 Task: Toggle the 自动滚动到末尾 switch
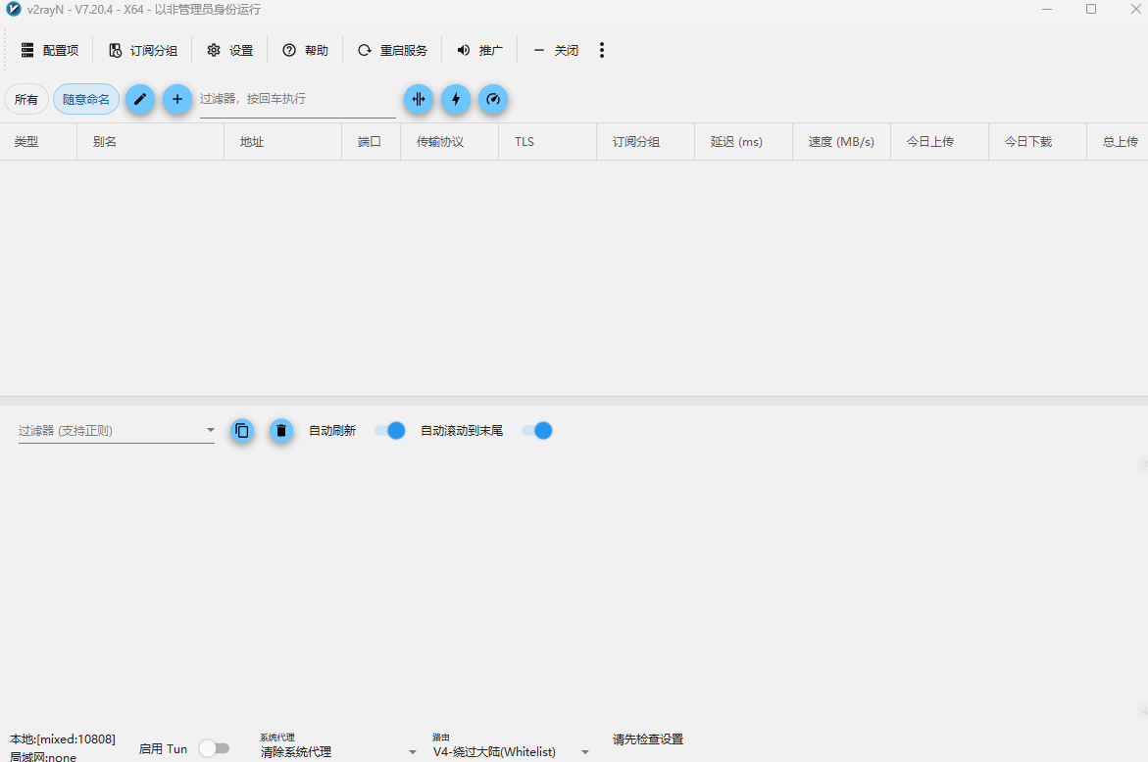[x=537, y=431]
